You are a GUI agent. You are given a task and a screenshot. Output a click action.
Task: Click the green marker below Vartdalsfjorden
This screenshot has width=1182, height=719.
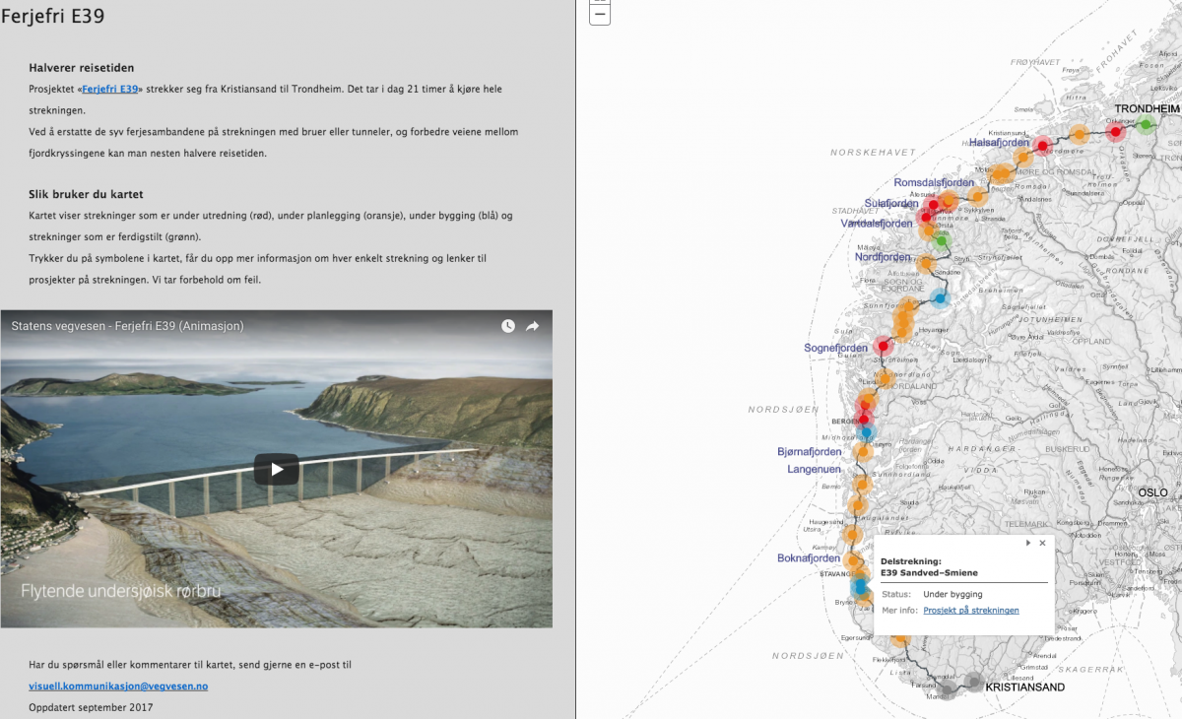coord(942,239)
